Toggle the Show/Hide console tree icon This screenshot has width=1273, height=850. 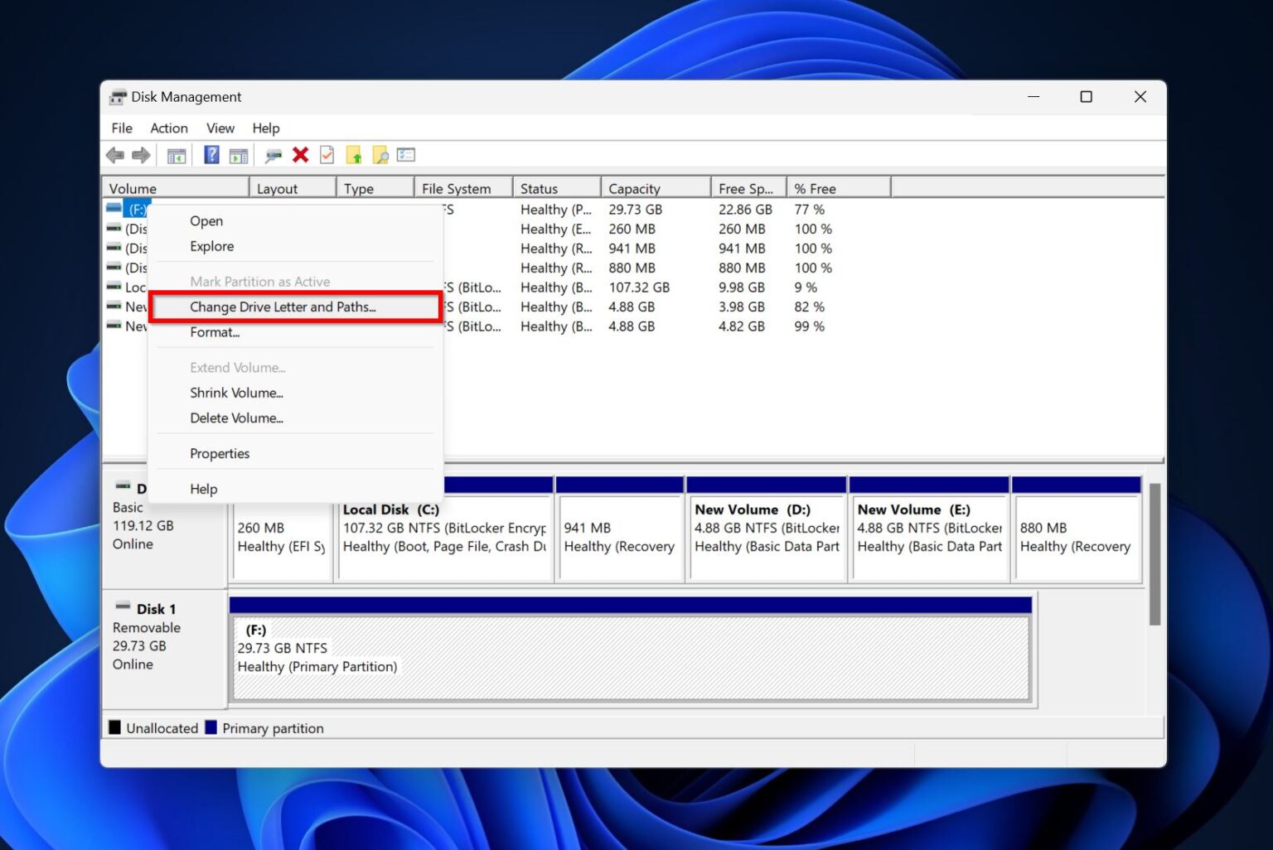176,155
